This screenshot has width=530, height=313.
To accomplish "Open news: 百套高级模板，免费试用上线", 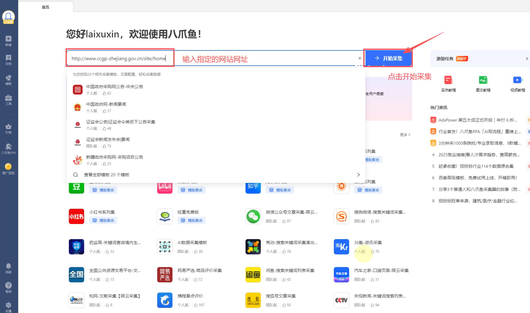I will coord(477,178).
